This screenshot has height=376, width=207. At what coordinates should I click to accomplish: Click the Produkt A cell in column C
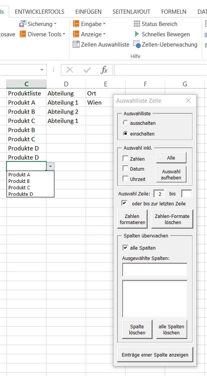26,102
